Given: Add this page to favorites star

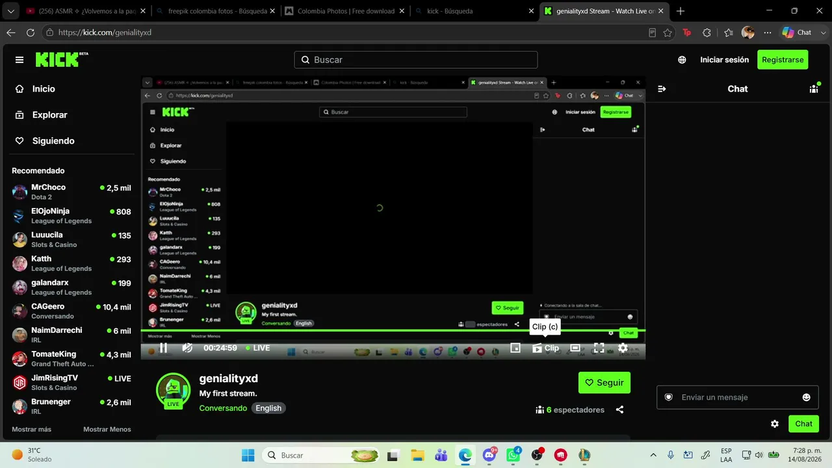Looking at the screenshot, I should (668, 32).
